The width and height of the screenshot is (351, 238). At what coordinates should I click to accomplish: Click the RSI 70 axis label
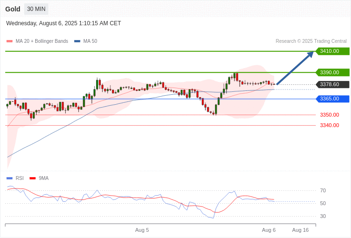coord(323,191)
